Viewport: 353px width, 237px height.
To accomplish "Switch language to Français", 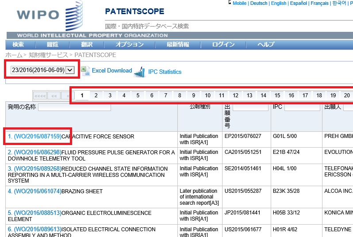I will (320, 3).
